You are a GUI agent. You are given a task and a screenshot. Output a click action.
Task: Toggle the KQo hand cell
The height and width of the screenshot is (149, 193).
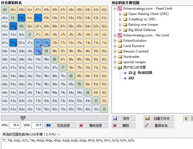tap(13, 26)
